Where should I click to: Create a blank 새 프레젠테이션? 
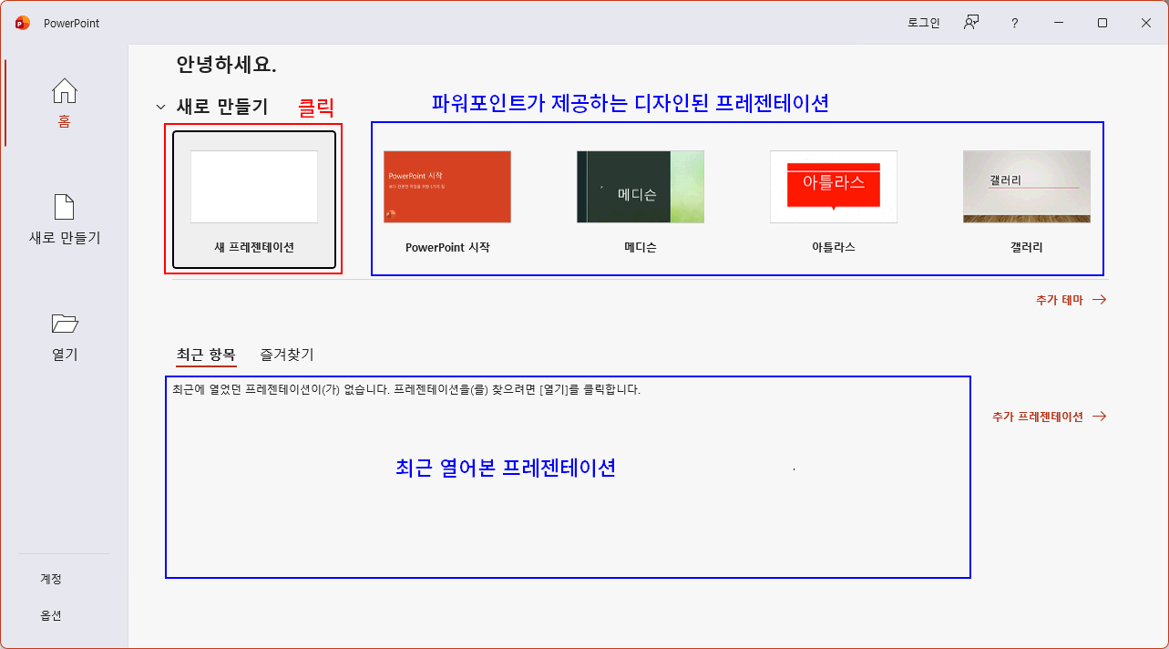coord(253,187)
